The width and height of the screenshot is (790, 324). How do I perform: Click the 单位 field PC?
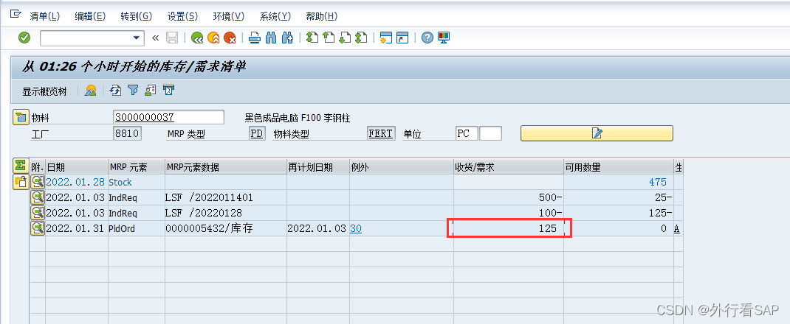[x=467, y=133]
